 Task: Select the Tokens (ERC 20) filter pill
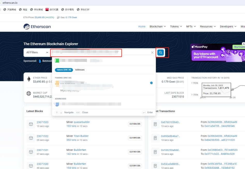pyautogui.click(x=64, y=70)
